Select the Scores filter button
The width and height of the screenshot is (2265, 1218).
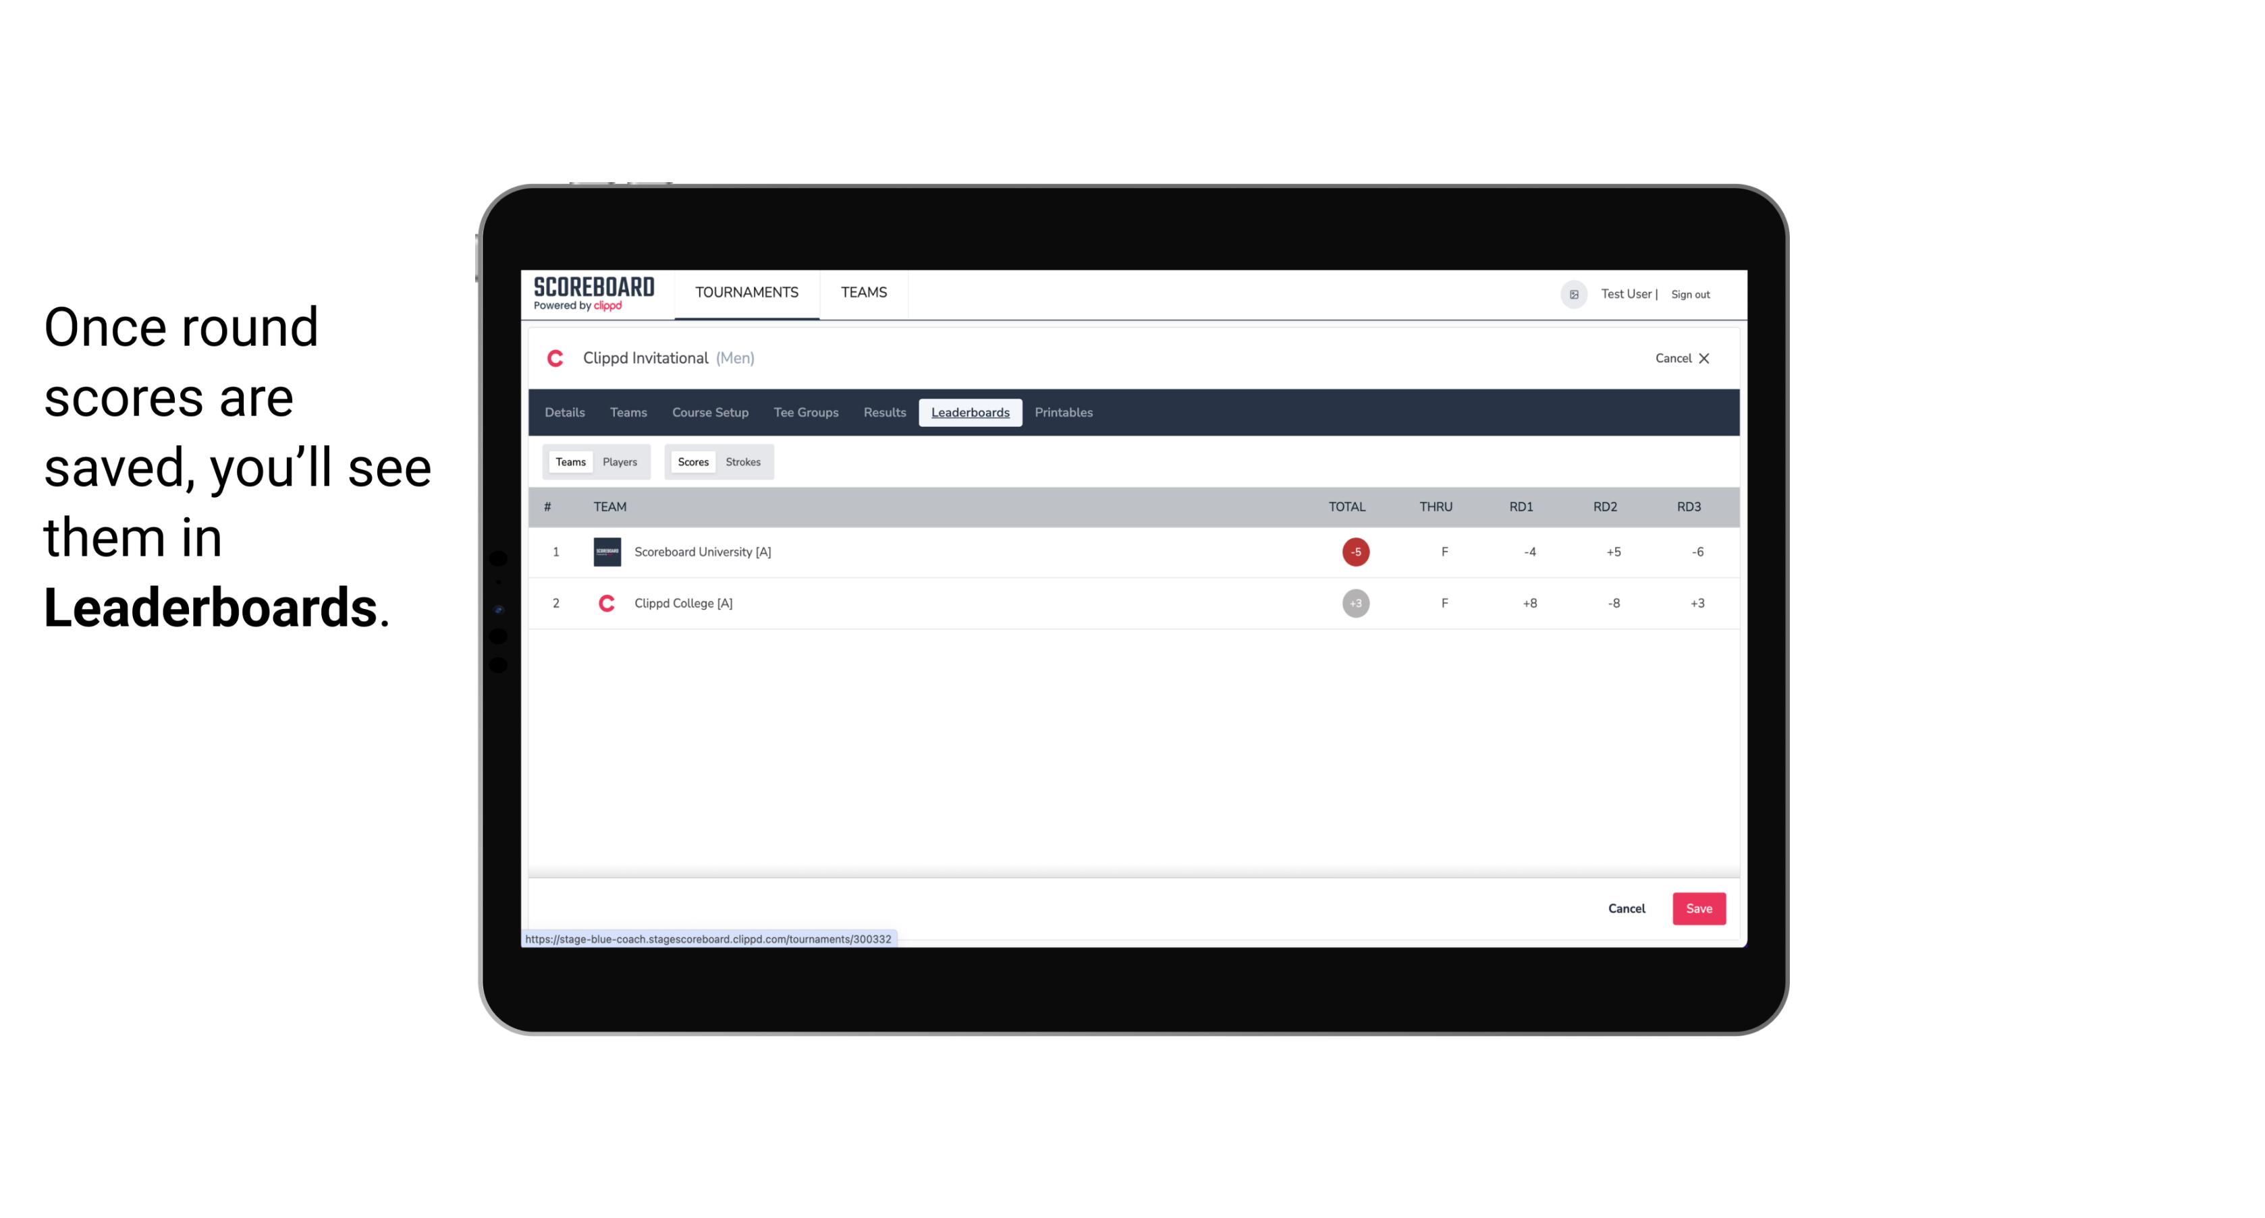point(693,461)
